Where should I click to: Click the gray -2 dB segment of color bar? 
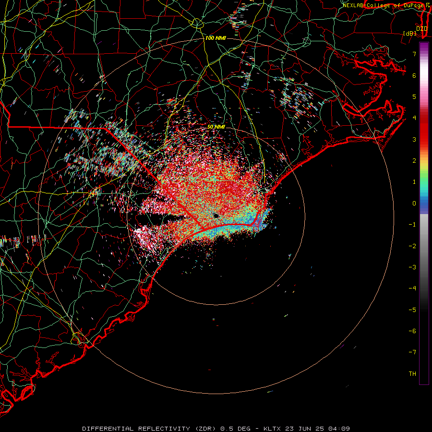424,246
